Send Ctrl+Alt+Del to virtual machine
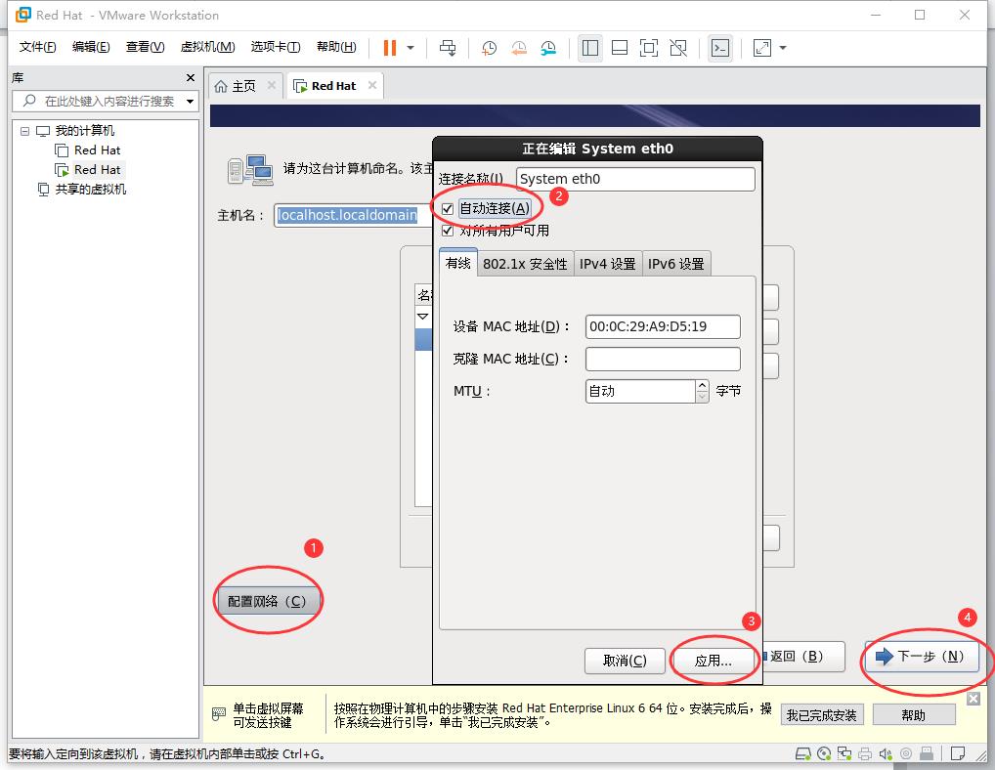The width and height of the screenshot is (995, 770). pyautogui.click(x=448, y=48)
